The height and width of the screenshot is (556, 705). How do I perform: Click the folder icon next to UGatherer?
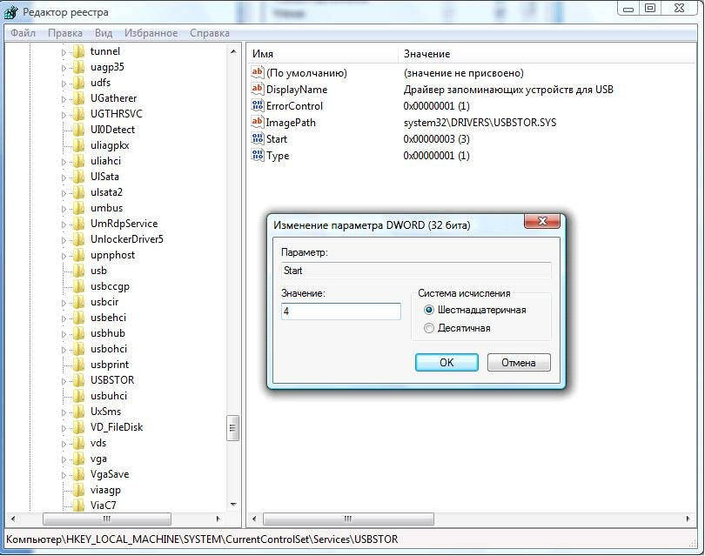coord(78,98)
